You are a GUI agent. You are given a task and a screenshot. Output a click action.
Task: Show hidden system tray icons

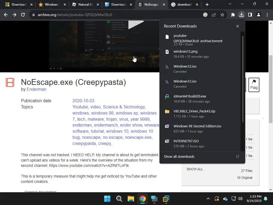point(208,199)
